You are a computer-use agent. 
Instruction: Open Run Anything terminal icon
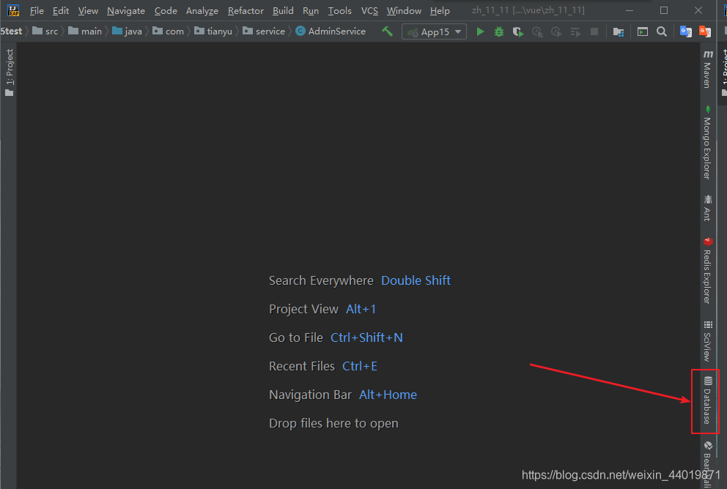tap(643, 31)
